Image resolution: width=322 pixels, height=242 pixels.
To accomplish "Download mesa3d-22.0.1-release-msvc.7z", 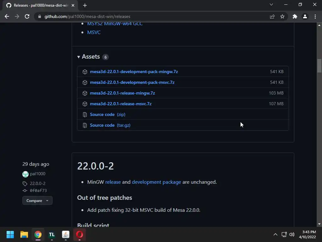I will coord(121,104).
